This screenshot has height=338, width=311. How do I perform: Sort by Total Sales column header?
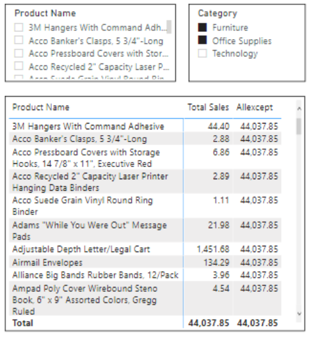tap(208, 107)
